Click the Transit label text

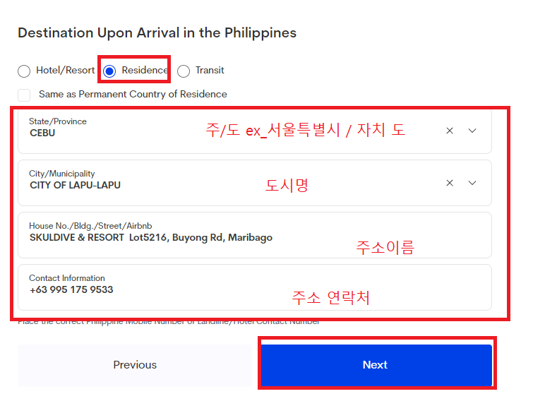(210, 70)
